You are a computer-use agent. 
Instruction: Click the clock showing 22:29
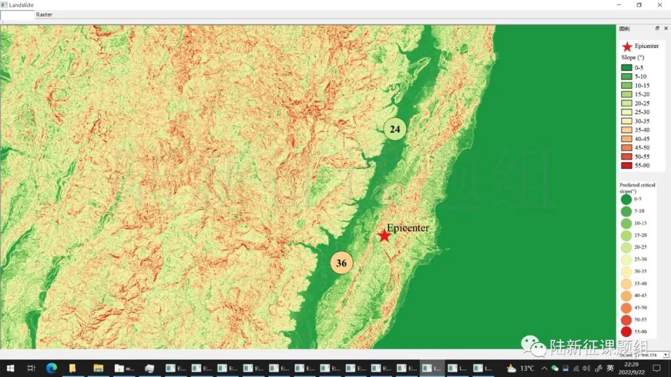pyautogui.click(x=632, y=368)
